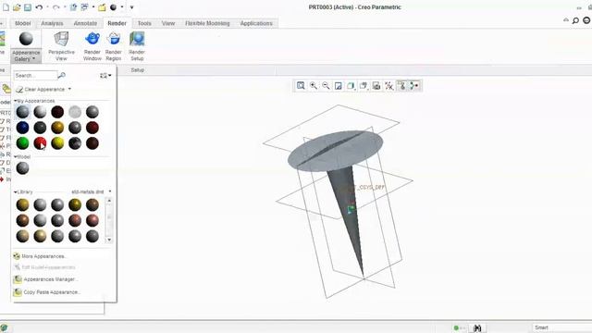The width and height of the screenshot is (592, 333).
Task: Collapse the Library section
Action: point(16,191)
